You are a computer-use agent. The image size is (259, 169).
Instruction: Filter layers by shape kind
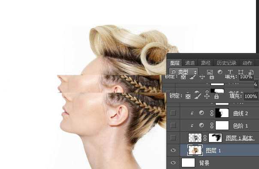(x=241, y=72)
